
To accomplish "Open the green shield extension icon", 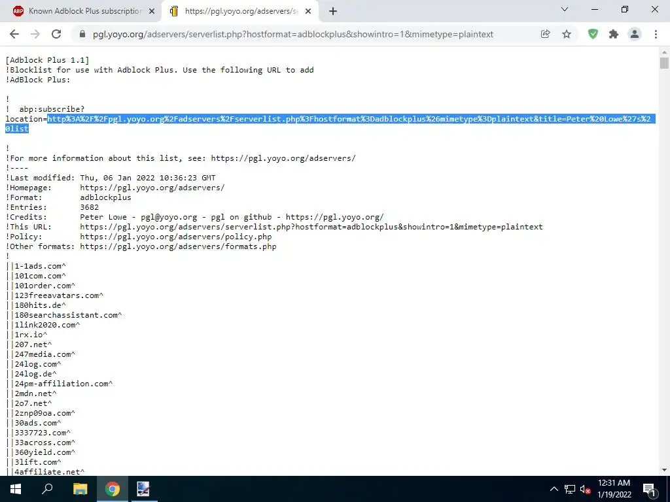I will (x=593, y=34).
